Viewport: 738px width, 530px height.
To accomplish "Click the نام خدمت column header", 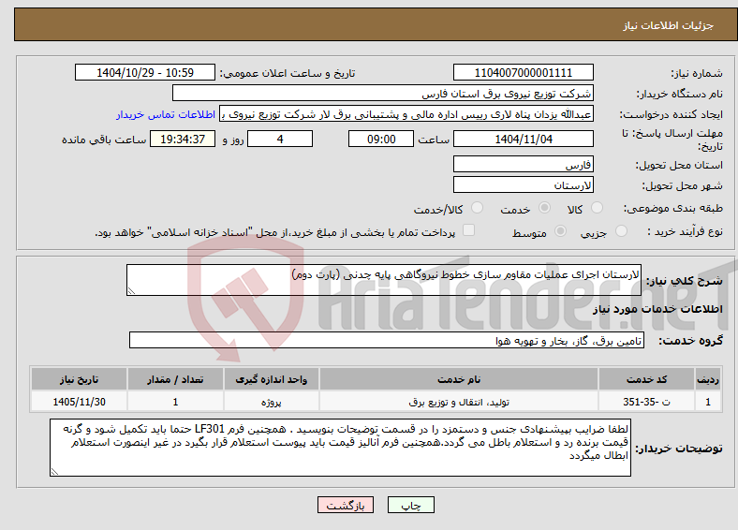I will [459, 379].
